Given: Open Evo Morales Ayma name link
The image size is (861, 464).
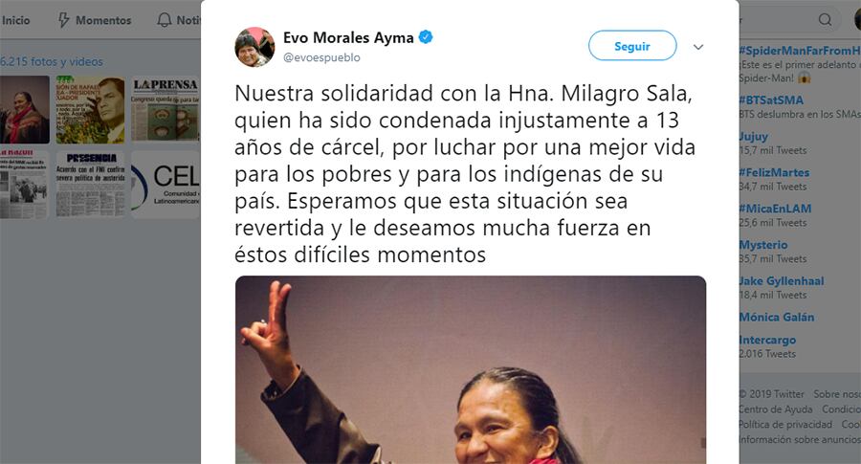Looking at the screenshot, I should 348,37.
